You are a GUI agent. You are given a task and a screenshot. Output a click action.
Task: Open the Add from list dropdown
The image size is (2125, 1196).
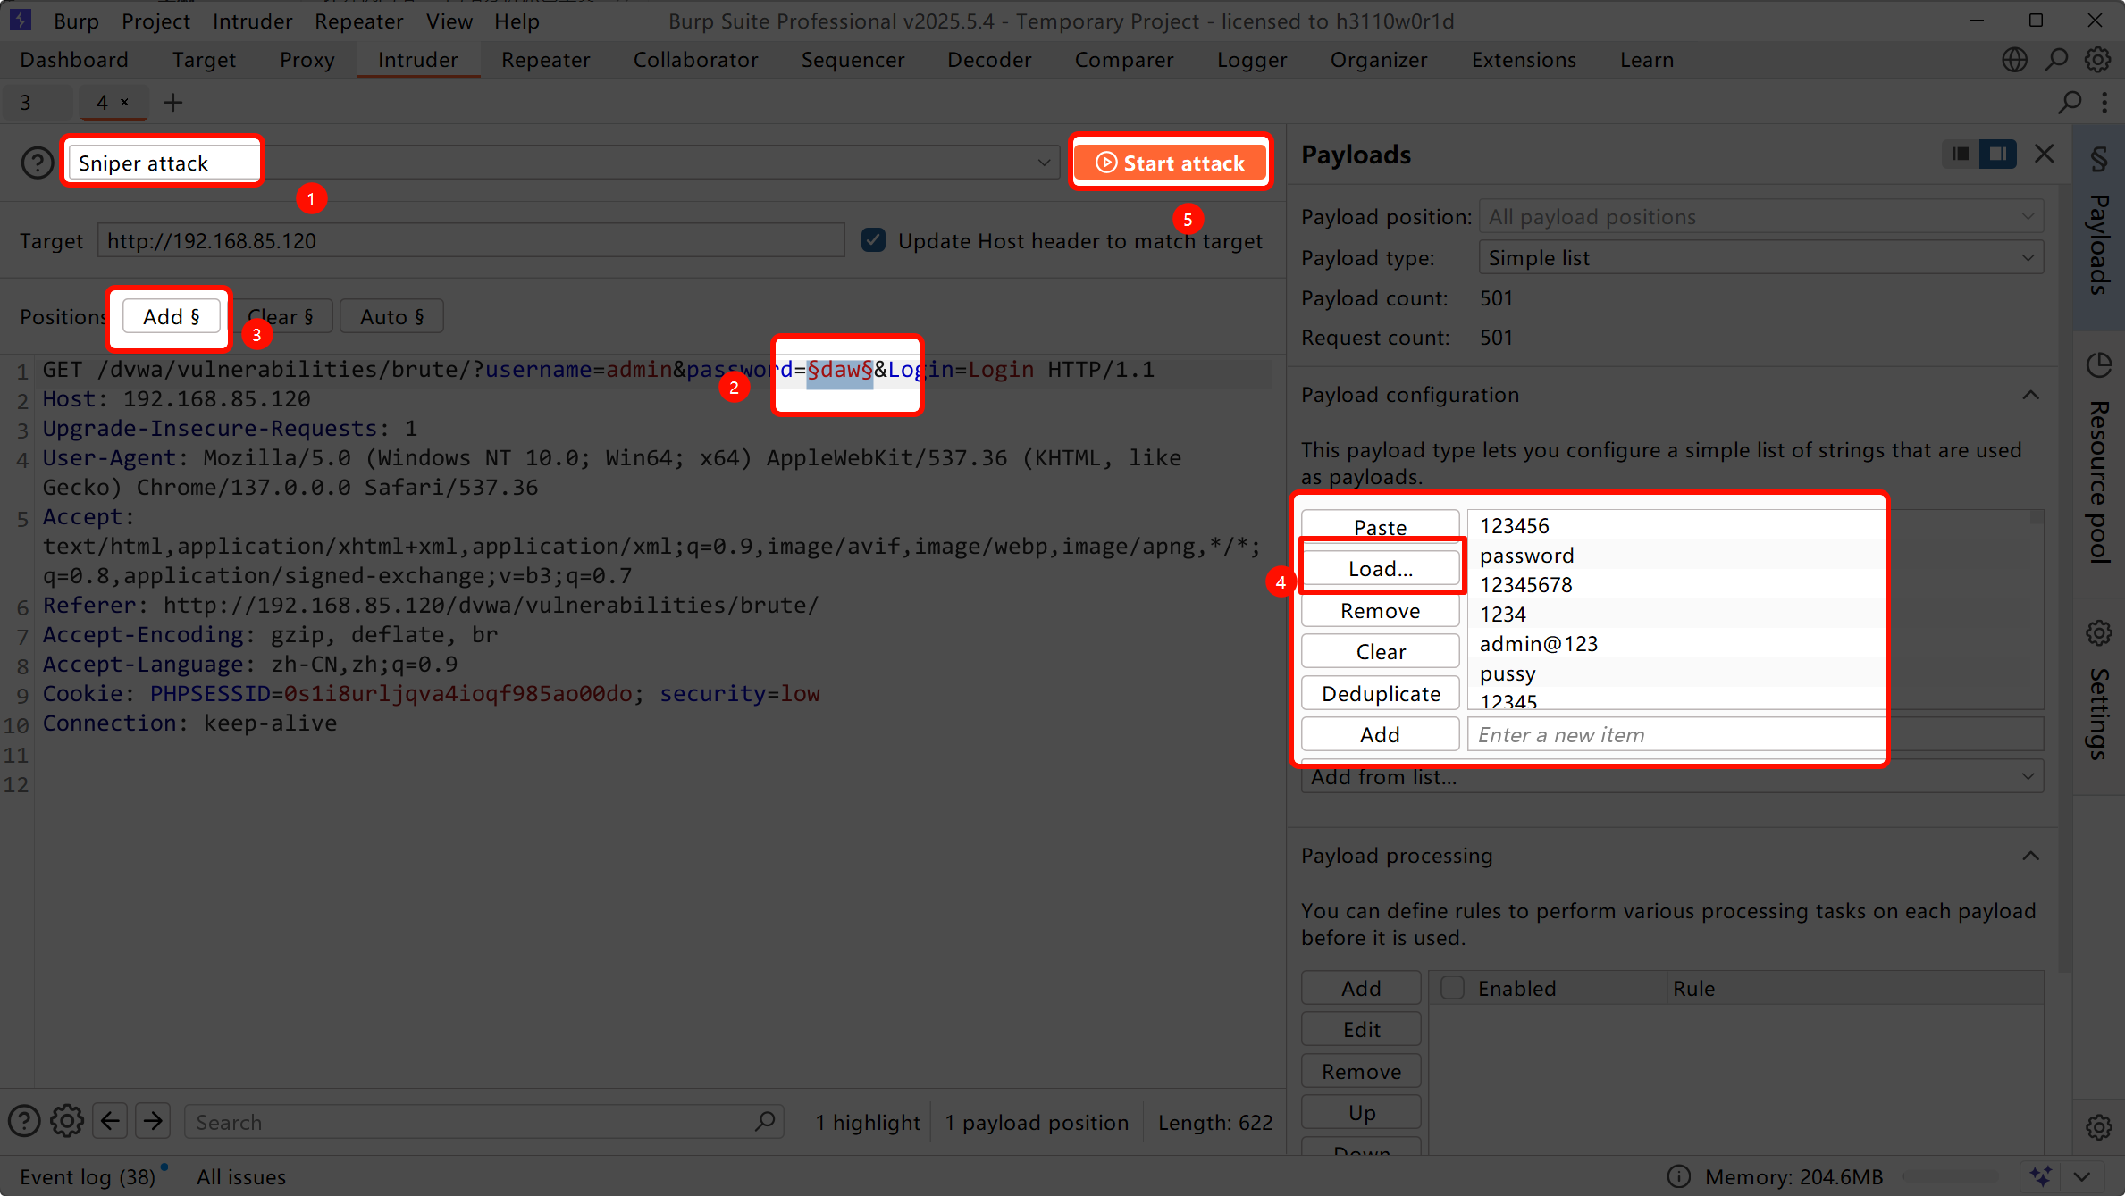(x=1671, y=777)
